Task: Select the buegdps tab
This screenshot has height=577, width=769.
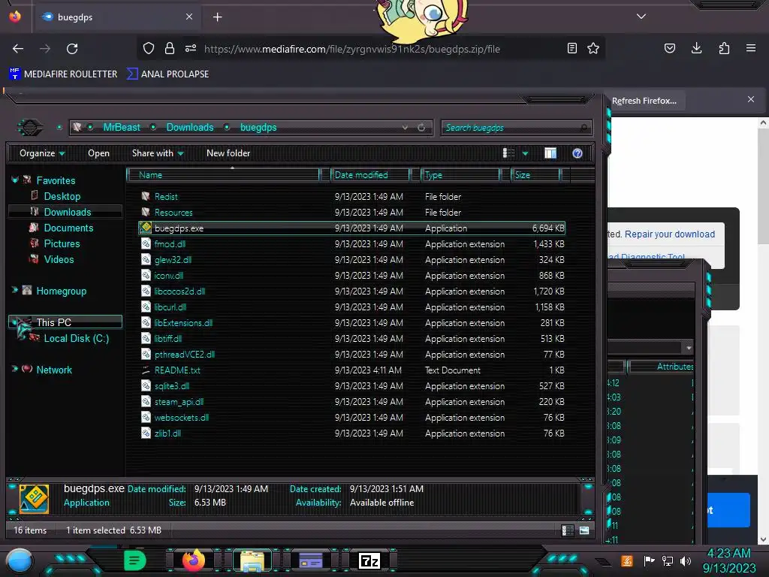Action: point(117,17)
